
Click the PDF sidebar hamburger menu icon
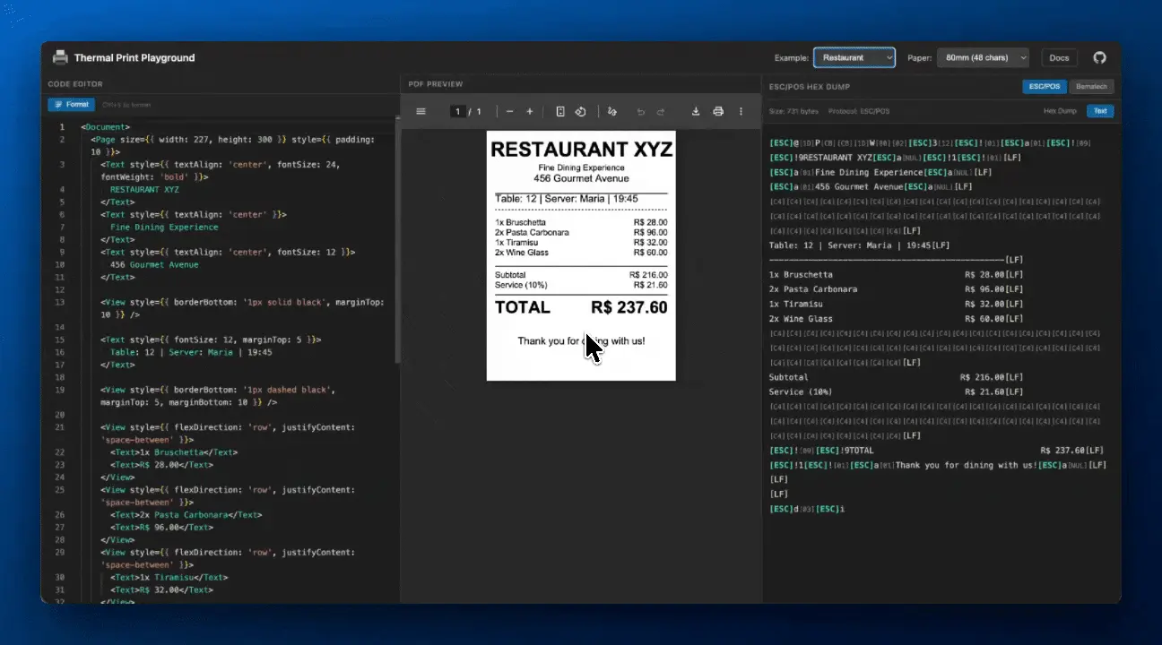click(x=421, y=112)
